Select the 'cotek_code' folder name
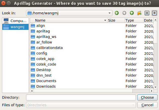 click(46, 64)
